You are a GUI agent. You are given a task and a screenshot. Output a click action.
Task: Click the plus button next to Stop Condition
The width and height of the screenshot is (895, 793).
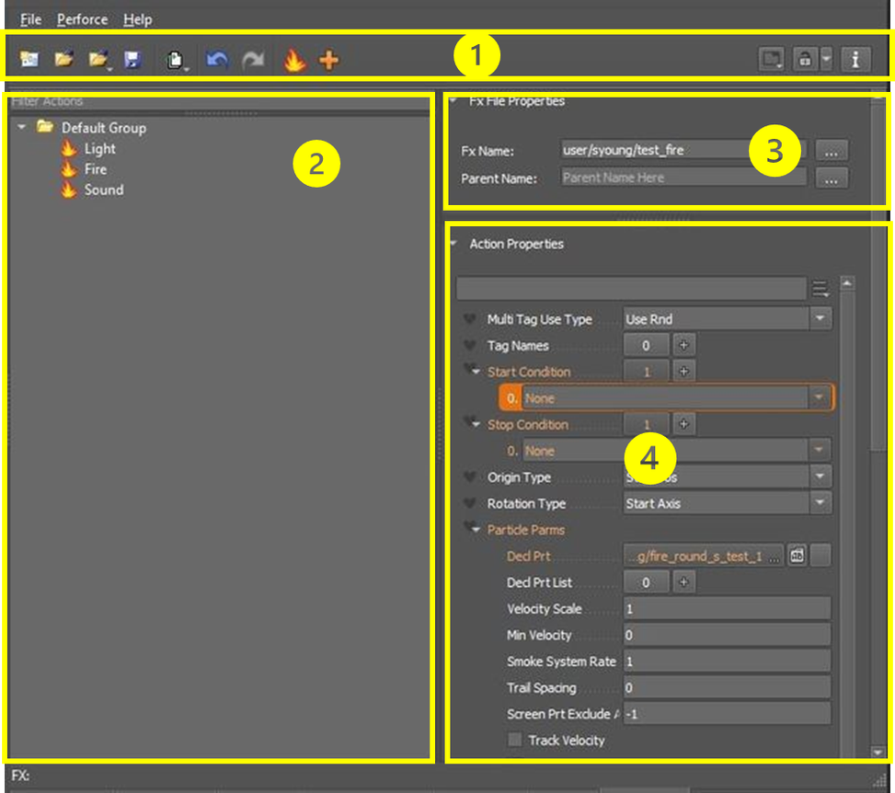tap(683, 423)
